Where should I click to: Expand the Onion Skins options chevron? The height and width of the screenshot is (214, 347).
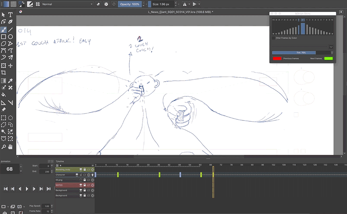coord(331,47)
